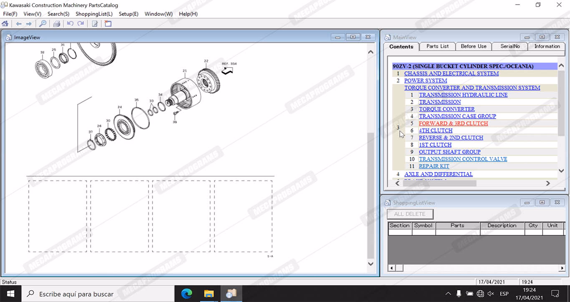The image size is (570, 302).
Task: Open the File(F) menu
Action: (x=10, y=14)
